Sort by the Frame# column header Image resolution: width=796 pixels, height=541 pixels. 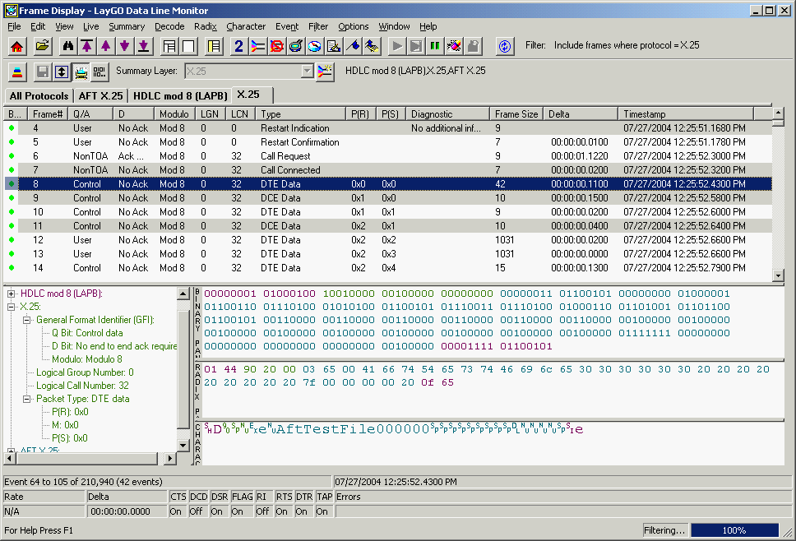tap(48, 114)
